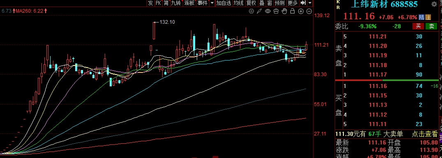Click the 132.10 high price marker
442x158 pixels.
167,22
